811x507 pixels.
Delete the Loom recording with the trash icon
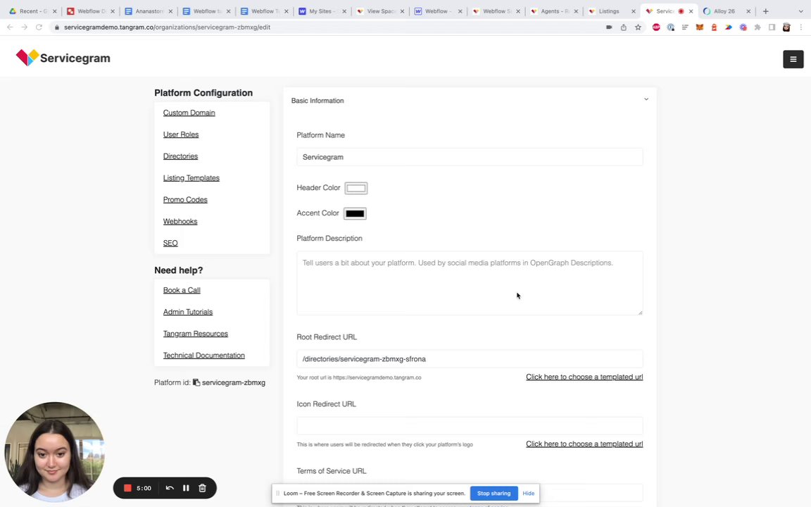pyautogui.click(x=202, y=488)
